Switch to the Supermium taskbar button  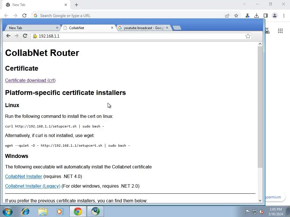pyautogui.click(x=95, y=211)
